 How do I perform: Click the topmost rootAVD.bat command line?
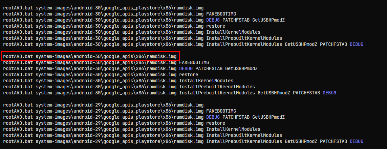click(x=103, y=8)
